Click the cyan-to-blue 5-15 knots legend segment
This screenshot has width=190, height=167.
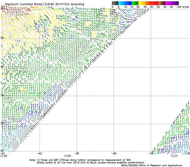(125, 3)
